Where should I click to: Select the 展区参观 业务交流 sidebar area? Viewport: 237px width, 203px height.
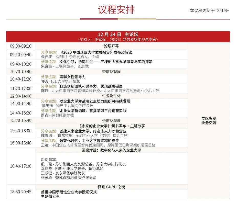(x=209, y=121)
